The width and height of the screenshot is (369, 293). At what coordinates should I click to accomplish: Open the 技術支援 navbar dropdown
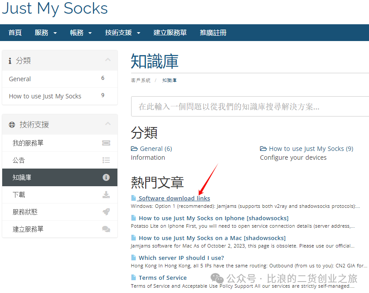(x=123, y=33)
